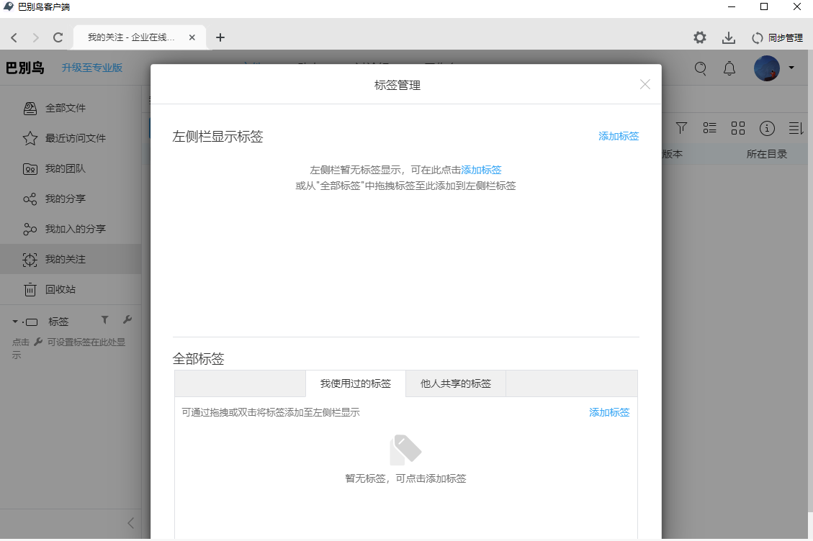Screen dimensions: 813x541
Task: Click 全部标签 heading
Action: tap(199, 358)
